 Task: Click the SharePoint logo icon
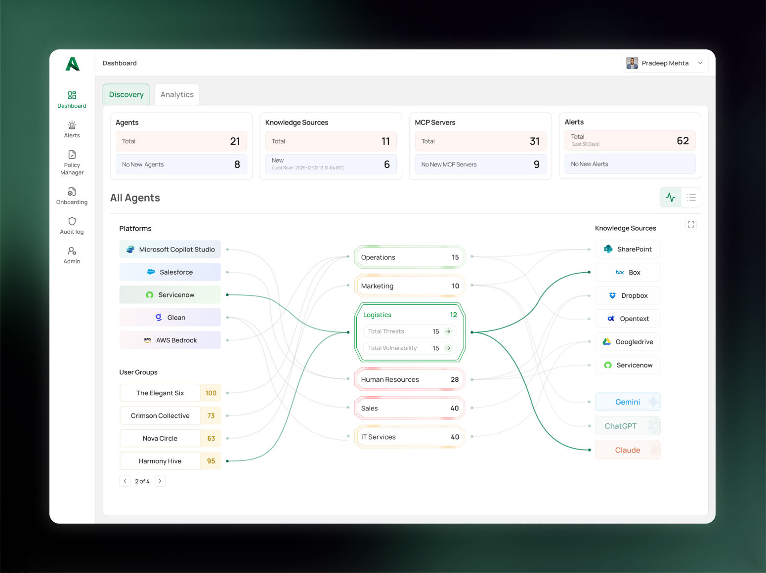coord(608,249)
